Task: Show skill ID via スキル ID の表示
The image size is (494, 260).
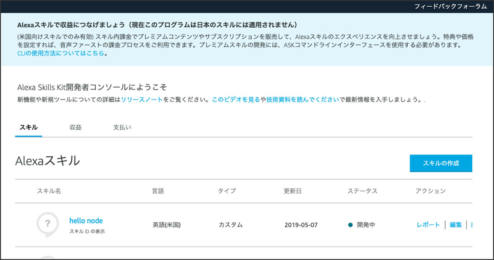Action: point(87,232)
